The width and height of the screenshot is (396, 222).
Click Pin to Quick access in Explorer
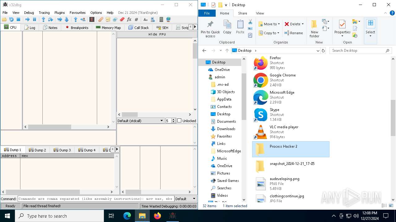click(210, 29)
